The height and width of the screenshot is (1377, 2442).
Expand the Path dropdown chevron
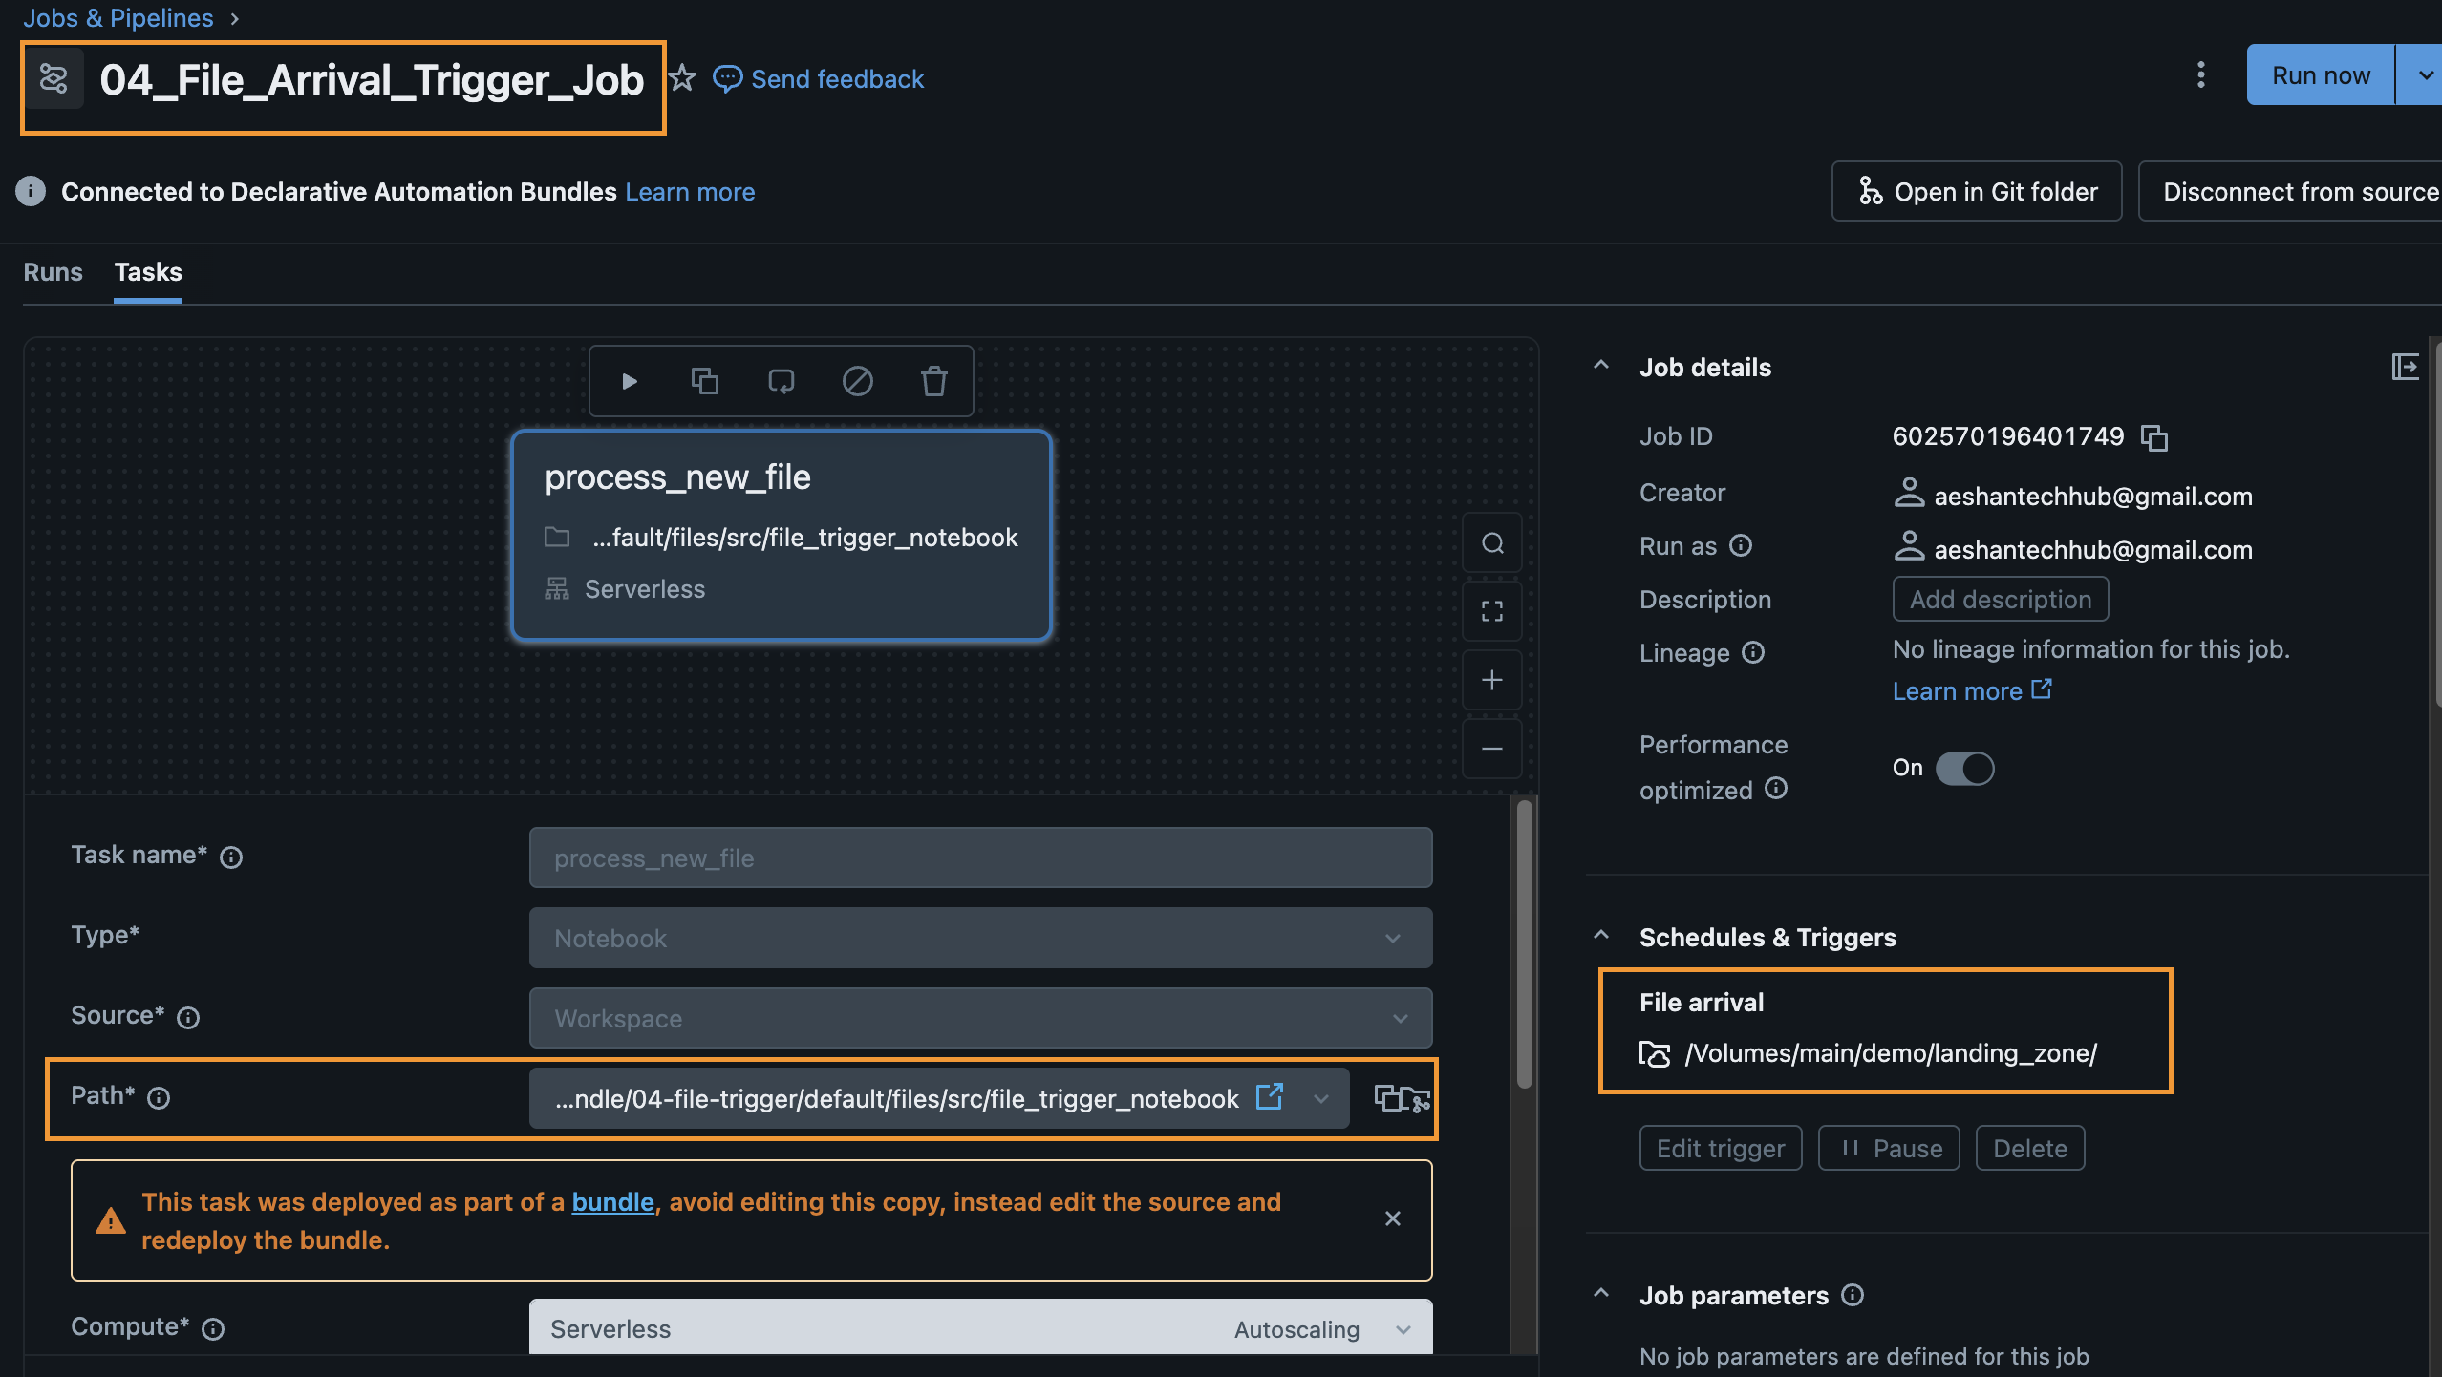[x=1321, y=1099]
